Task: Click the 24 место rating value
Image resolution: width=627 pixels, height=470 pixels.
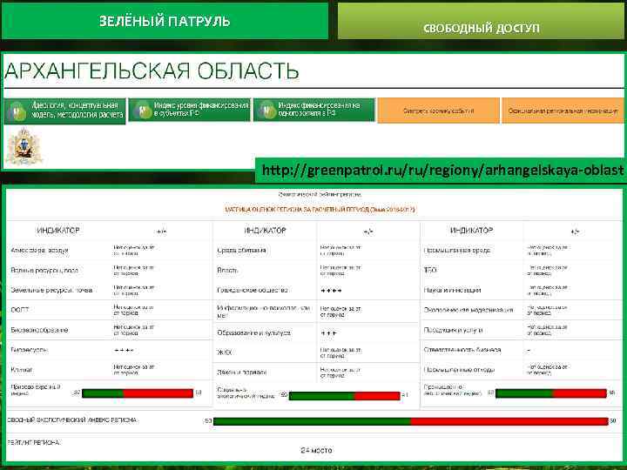Action: [316, 451]
